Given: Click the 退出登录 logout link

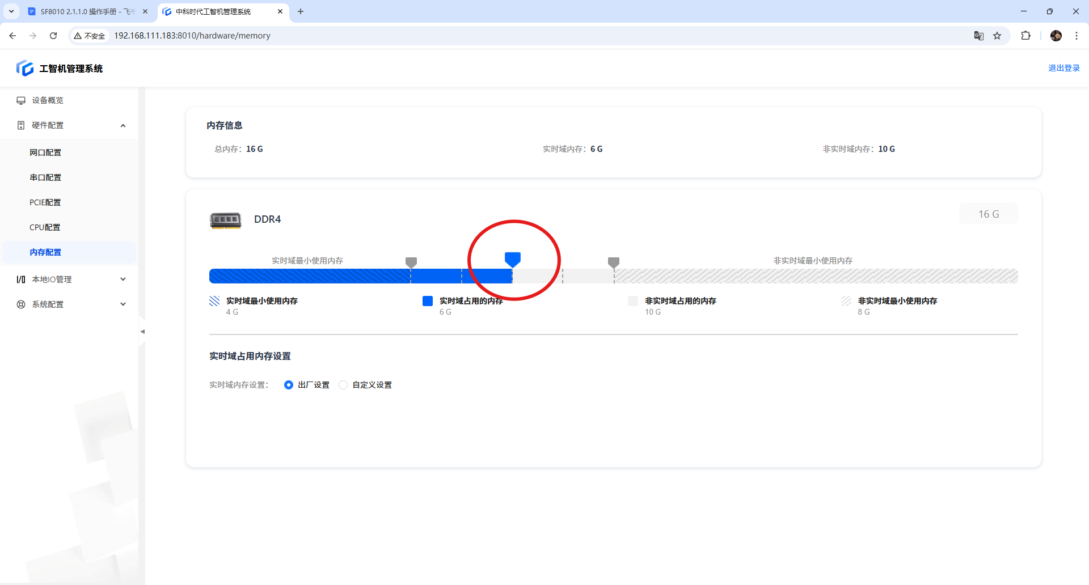Looking at the screenshot, I should coord(1063,68).
